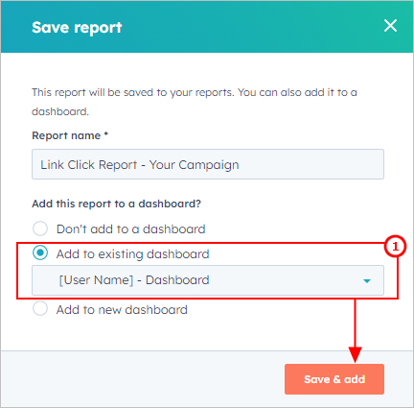Select the Add to existing dashboard radio button
414x408 pixels.
[x=40, y=252]
